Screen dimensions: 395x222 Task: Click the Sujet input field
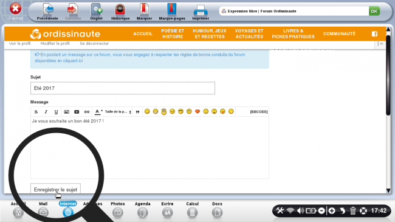pos(123,88)
